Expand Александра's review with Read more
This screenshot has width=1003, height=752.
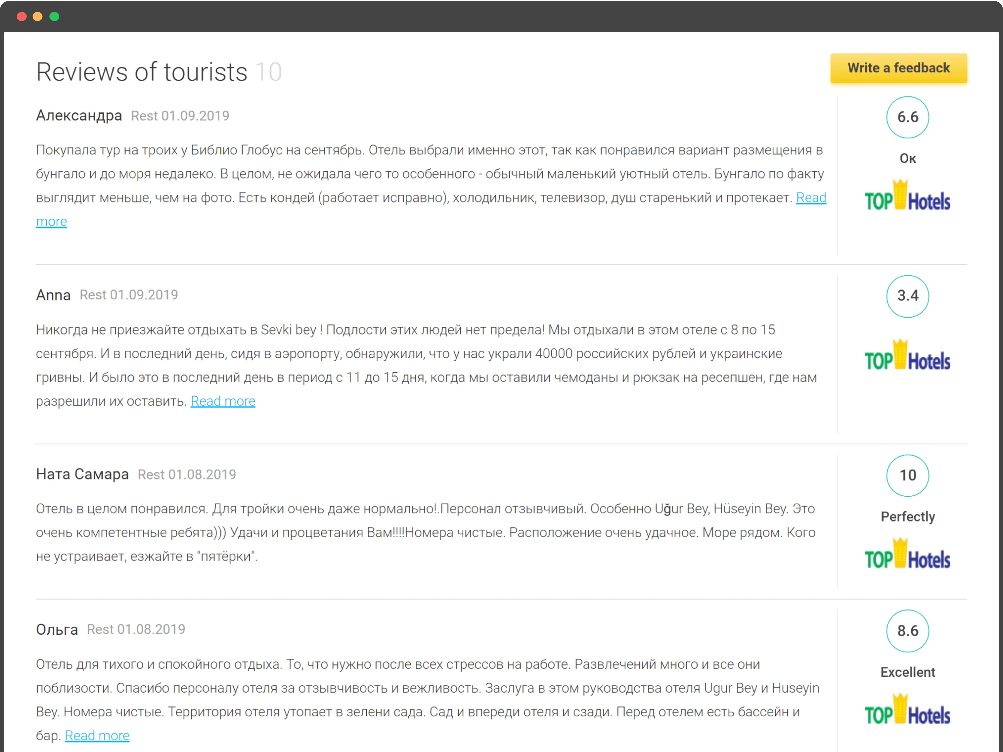tap(811, 198)
